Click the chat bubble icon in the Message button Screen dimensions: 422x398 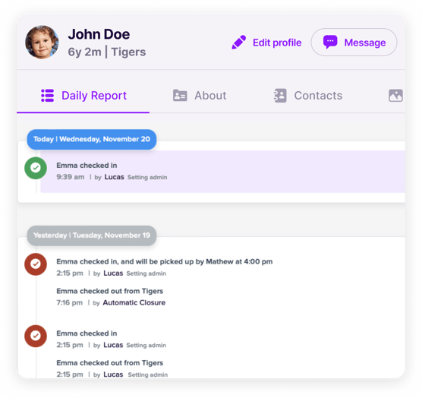pos(330,42)
